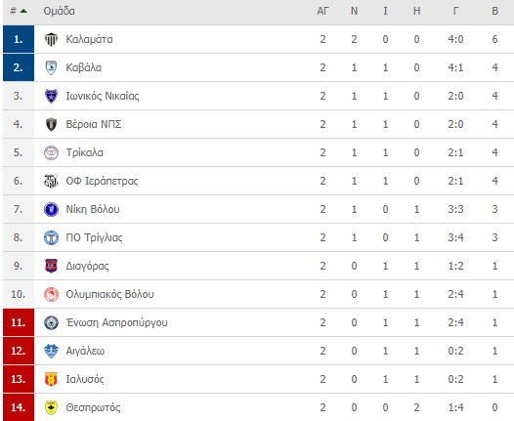Click the Ομάδα column header
This screenshot has width=514, height=421.
pos(59,11)
